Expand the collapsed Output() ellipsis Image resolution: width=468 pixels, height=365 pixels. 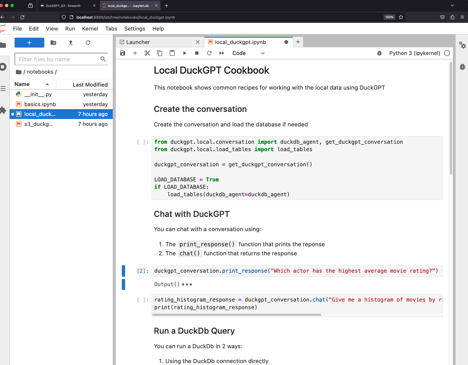[187, 284]
